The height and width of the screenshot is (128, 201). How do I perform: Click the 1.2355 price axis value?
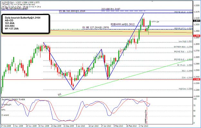coord(196,83)
